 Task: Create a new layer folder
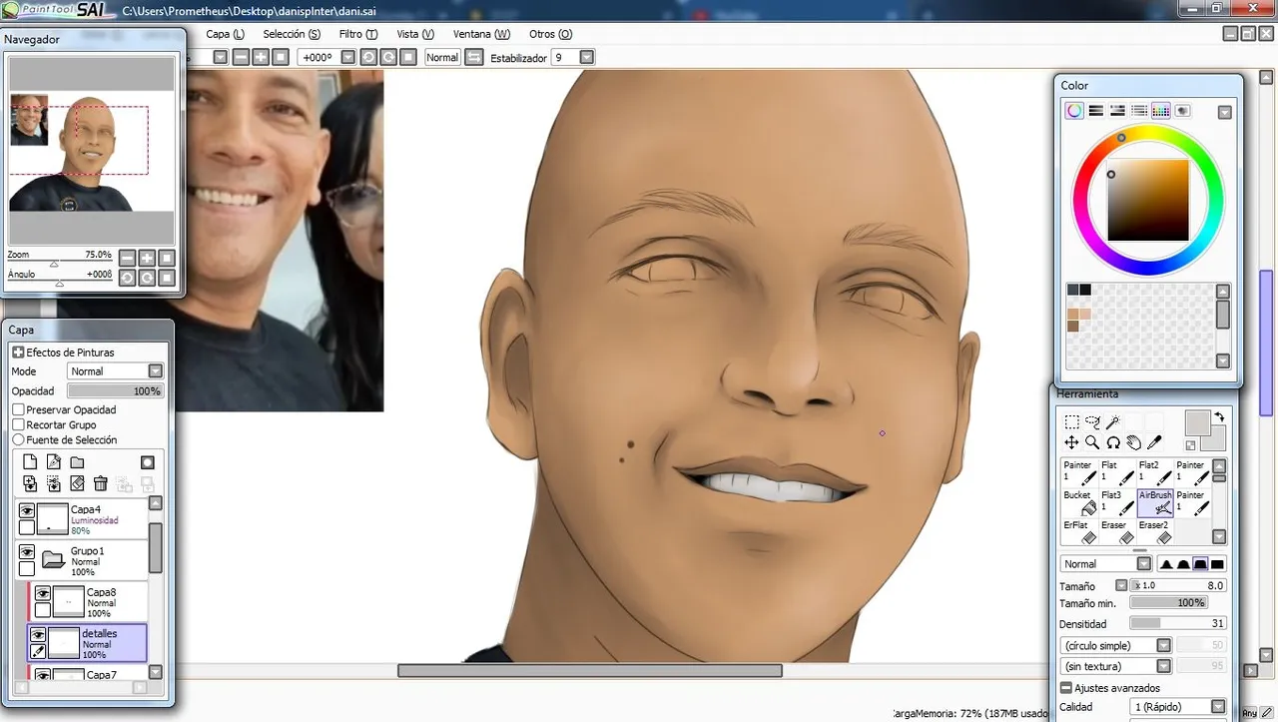point(77,462)
